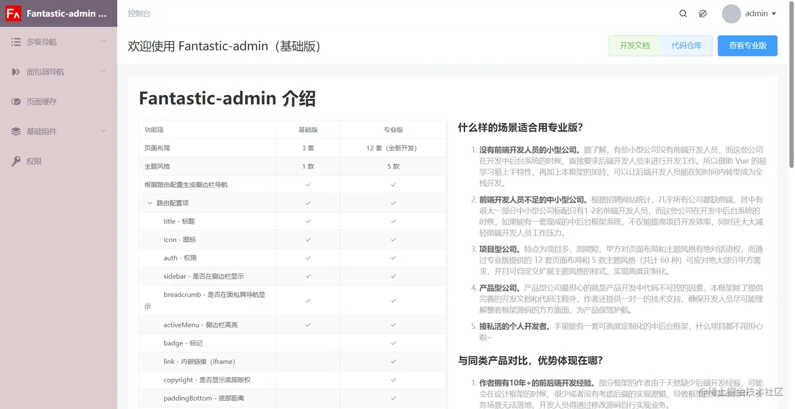Click the breadcrumb - 是否在面包屑导航显示 row
The height and width of the screenshot is (409, 795).
tap(292, 301)
